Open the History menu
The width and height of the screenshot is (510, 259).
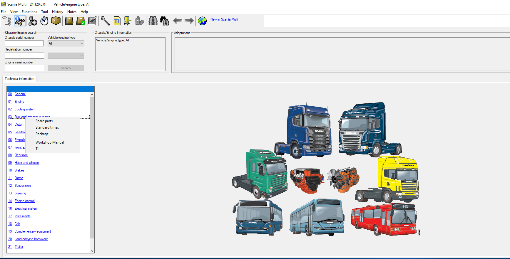pos(58,12)
